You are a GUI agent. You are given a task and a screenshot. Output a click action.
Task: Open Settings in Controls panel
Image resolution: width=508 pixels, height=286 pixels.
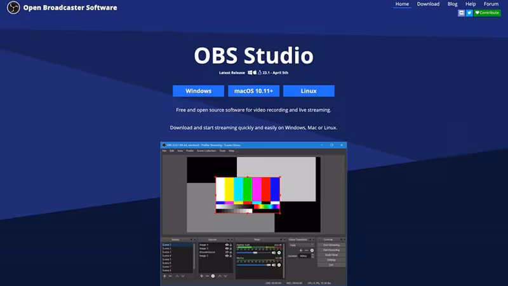pos(331,260)
